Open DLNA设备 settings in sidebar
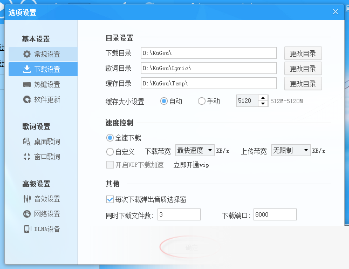Viewport: 349px width, 269px height. [x=43, y=229]
